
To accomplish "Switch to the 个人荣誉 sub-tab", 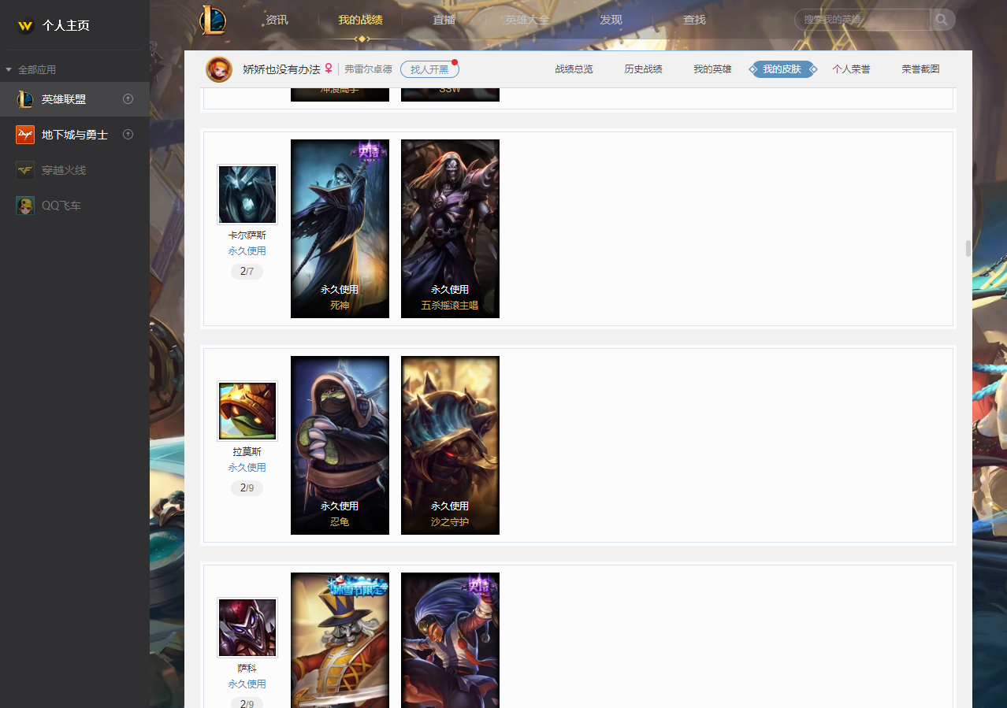I will [x=851, y=69].
